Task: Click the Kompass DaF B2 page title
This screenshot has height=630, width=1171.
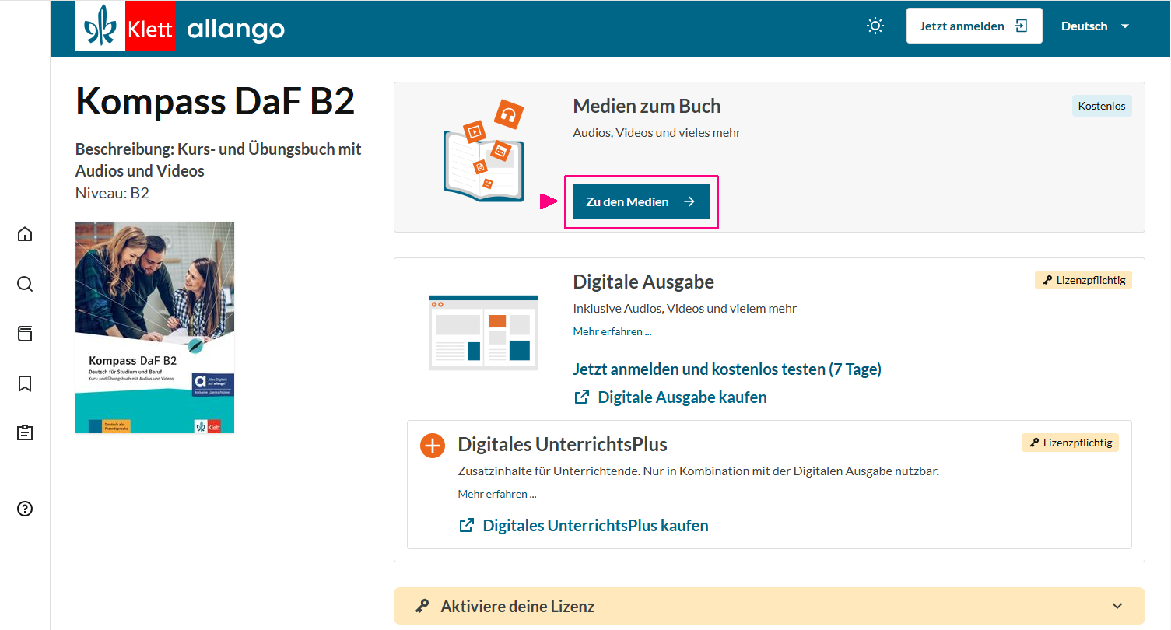Action: coord(216,101)
